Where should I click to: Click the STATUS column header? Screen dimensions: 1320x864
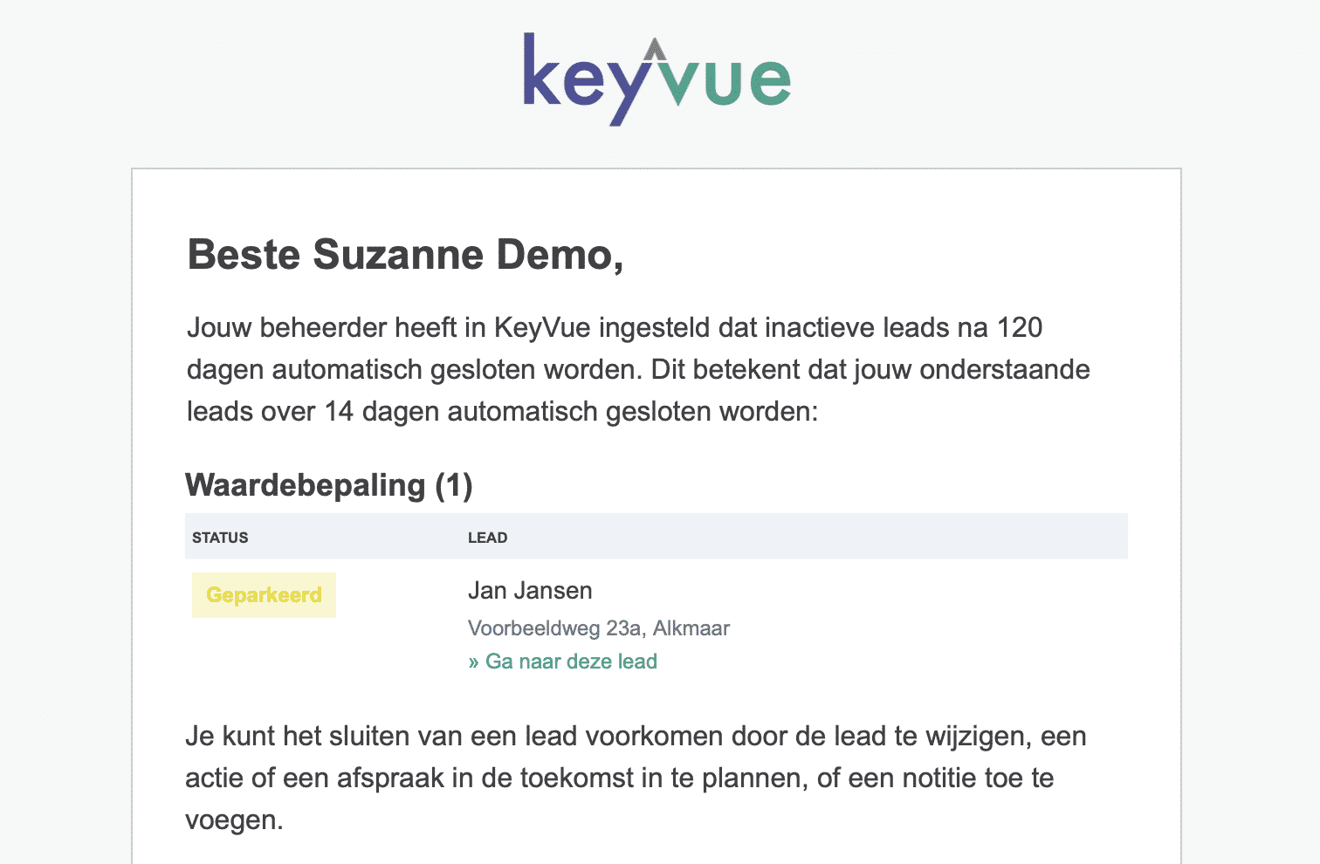tap(220, 538)
